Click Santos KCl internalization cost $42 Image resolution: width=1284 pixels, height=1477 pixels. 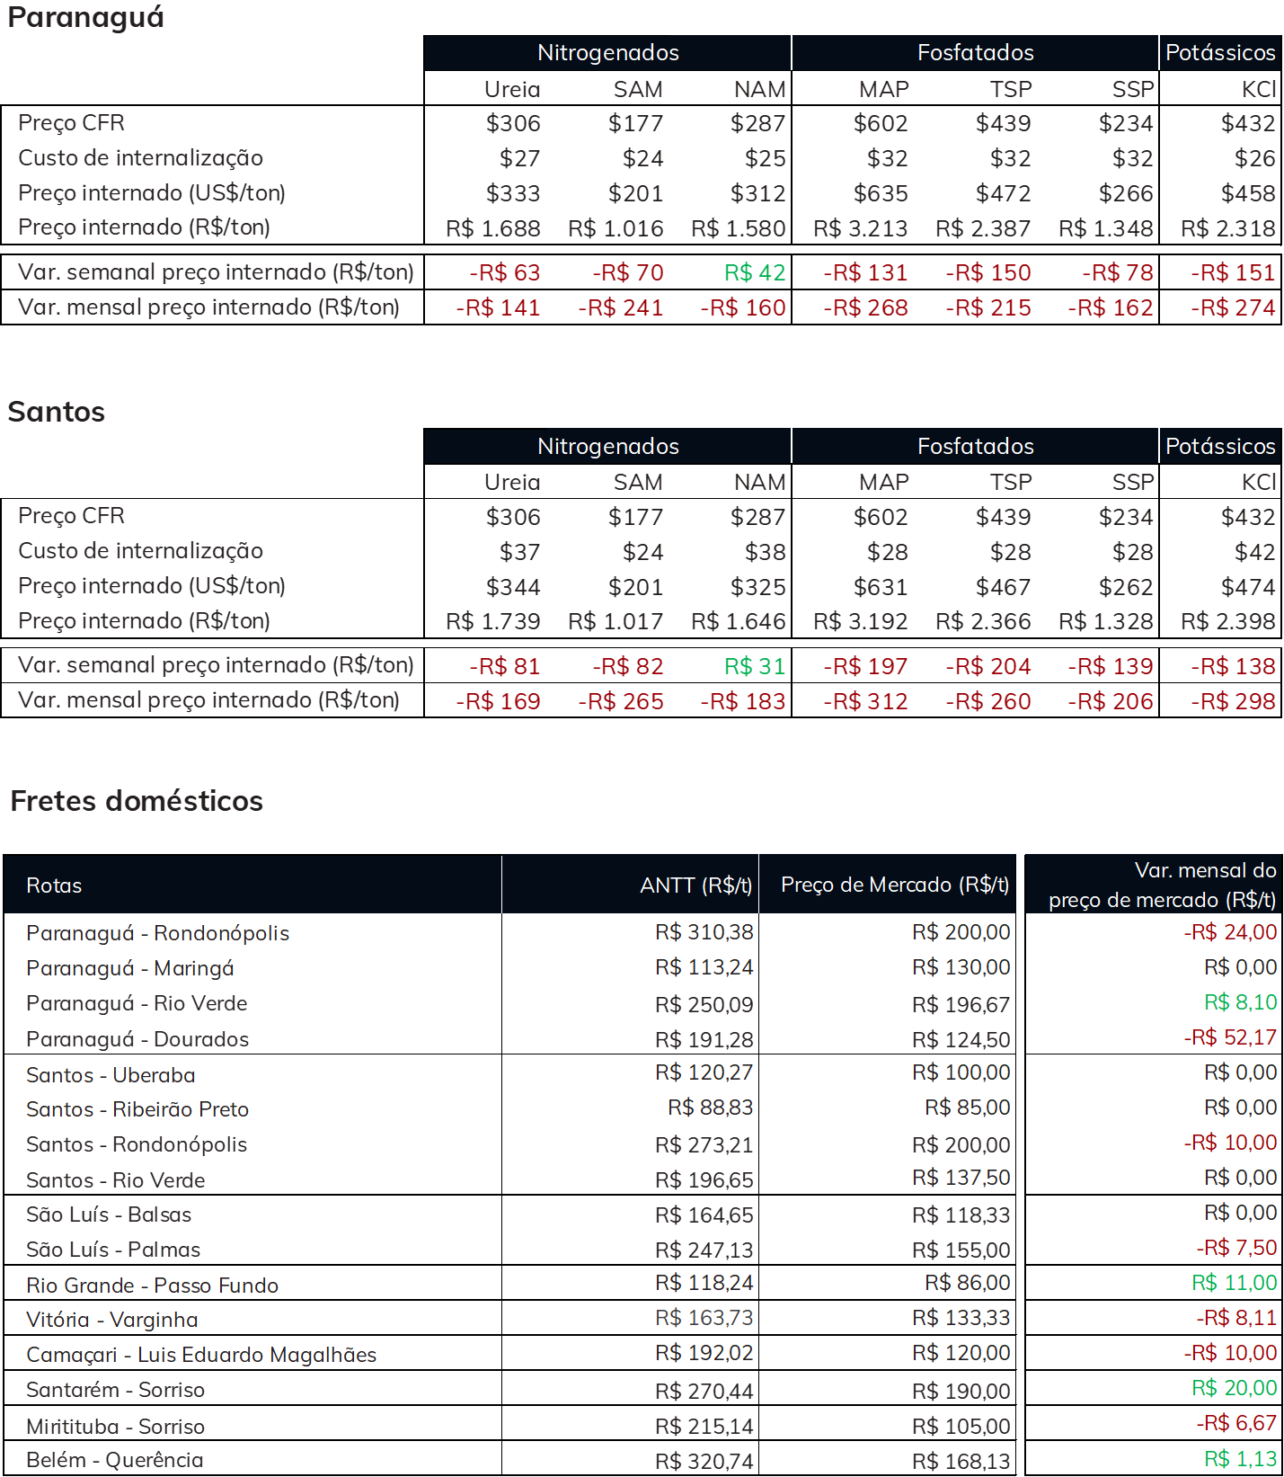pos(1255,552)
